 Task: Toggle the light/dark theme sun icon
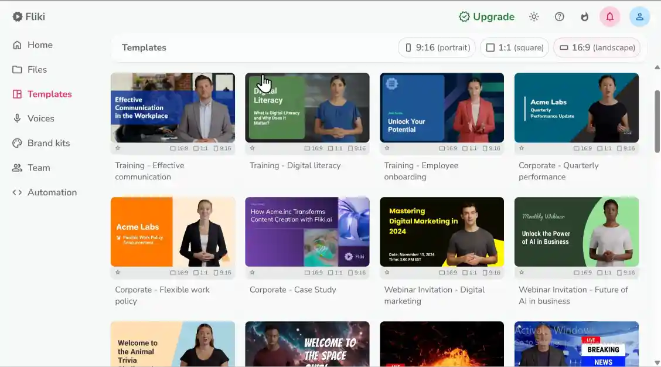point(534,17)
